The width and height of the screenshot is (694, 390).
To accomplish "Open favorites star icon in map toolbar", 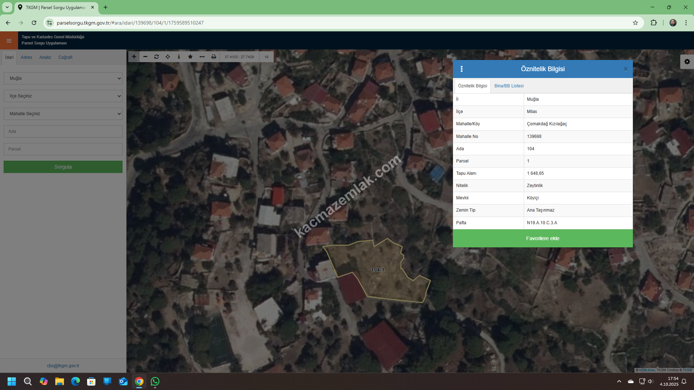I will point(190,57).
